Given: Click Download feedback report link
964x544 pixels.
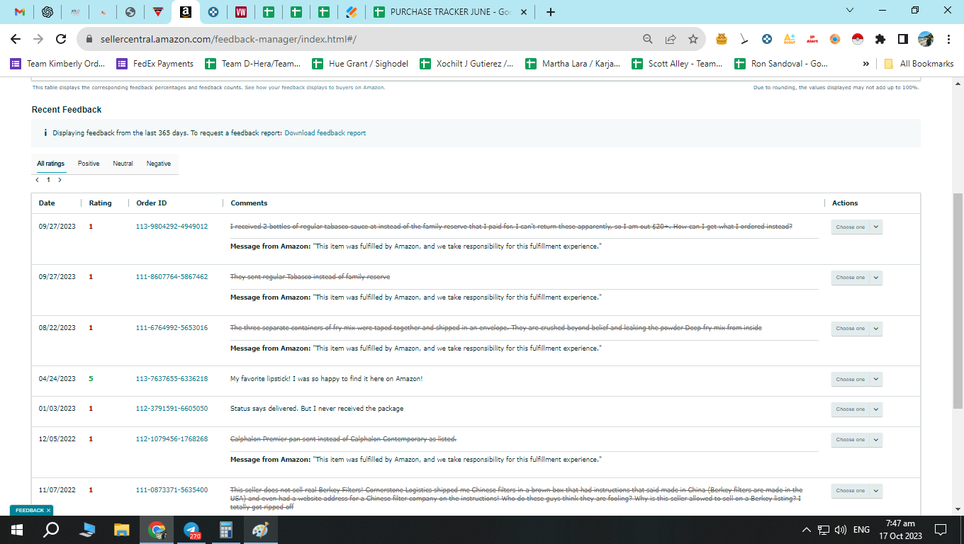Looking at the screenshot, I should coord(325,133).
